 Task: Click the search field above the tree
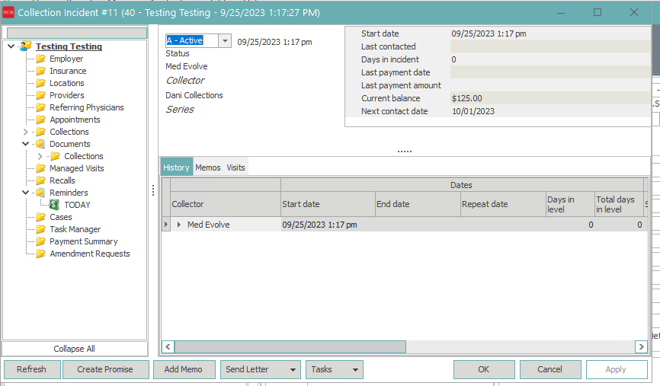click(76, 33)
